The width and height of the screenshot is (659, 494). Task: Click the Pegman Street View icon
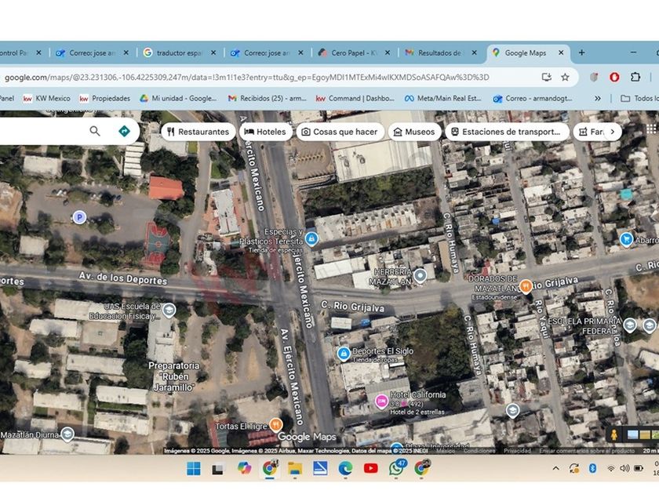(x=614, y=434)
